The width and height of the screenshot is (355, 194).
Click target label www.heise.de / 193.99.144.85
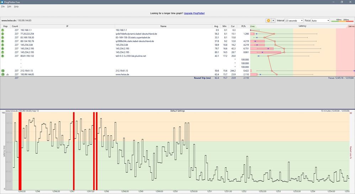tap(16, 21)
